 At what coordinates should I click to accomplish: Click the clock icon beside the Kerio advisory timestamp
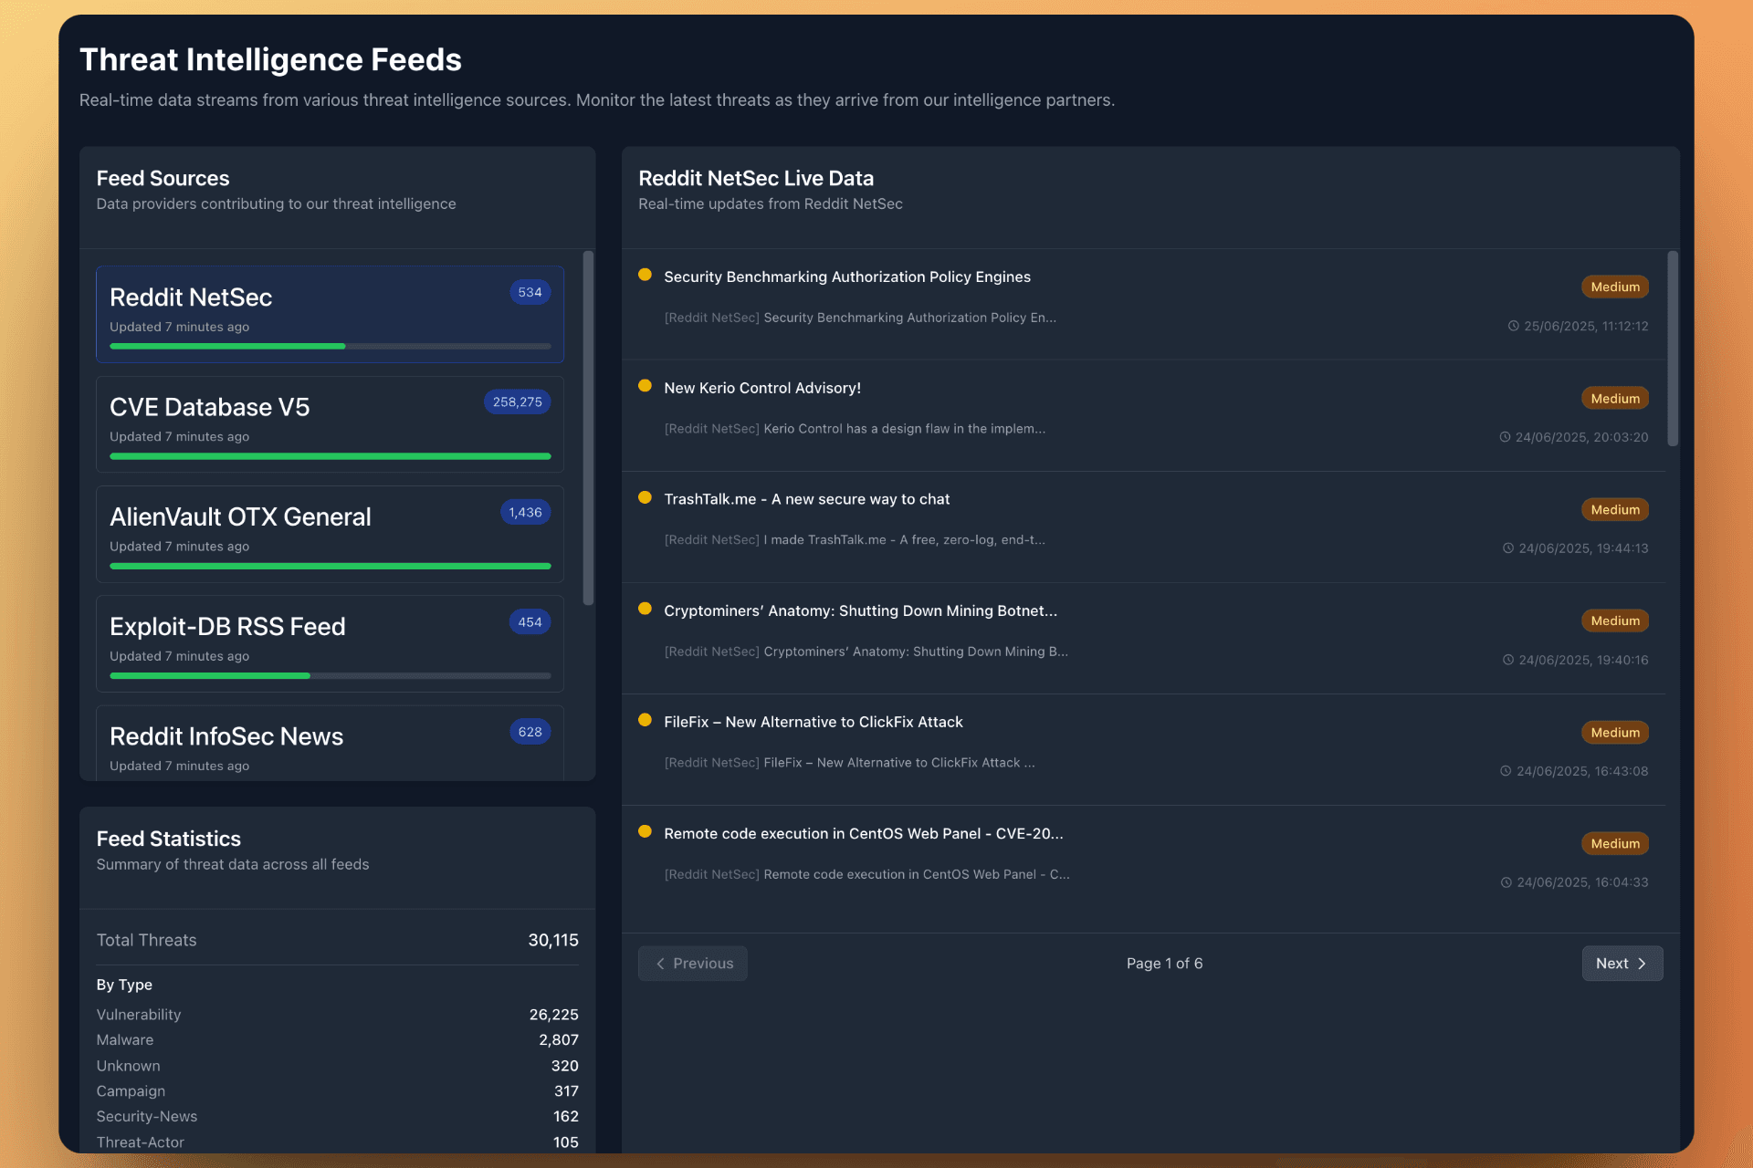tap(1506, 436)
